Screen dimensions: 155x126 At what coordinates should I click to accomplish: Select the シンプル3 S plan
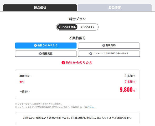pos(87,27)
